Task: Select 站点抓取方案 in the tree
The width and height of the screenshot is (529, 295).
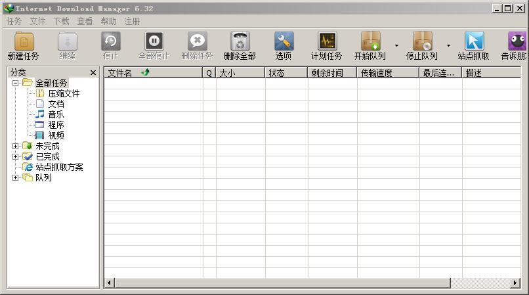Action: (x=59, y=167)
